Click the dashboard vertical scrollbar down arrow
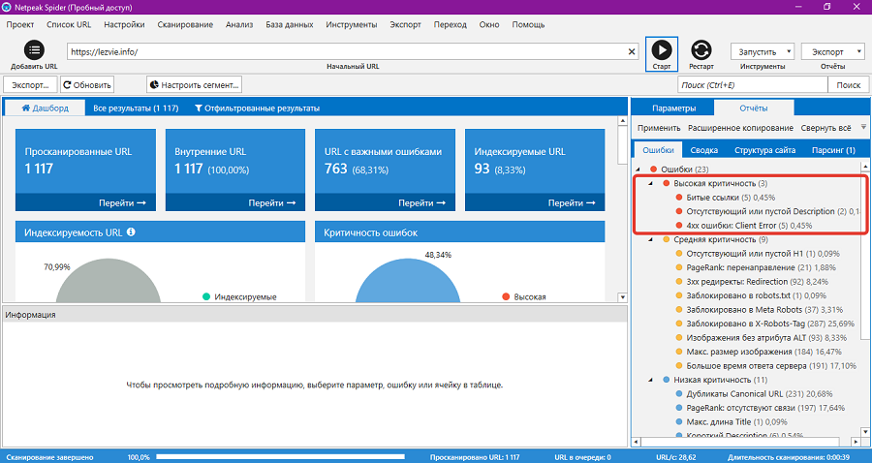The image size is (872, 463). pyautogui.click(x=622, y=298)
